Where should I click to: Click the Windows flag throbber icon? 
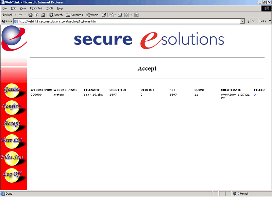[x=266, y=8]
